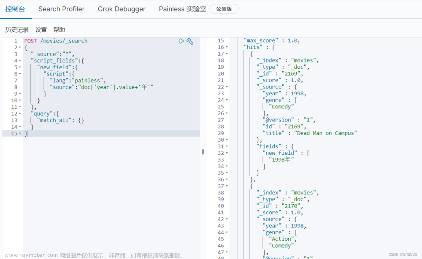Screen dimensions: 422x259
Task: Collapse script_fields fold arrow at line 4
Action: click(20, 61)
